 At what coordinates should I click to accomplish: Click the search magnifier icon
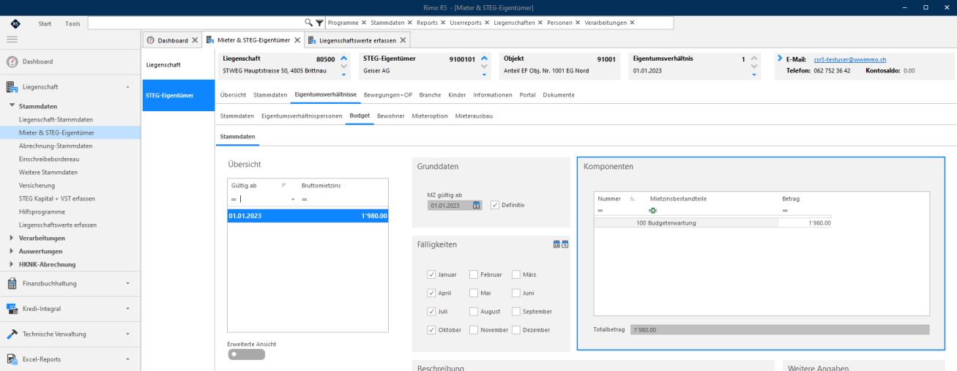coord(309,23)
